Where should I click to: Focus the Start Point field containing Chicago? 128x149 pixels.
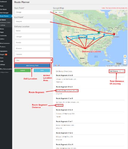click(x=32, y=12)
